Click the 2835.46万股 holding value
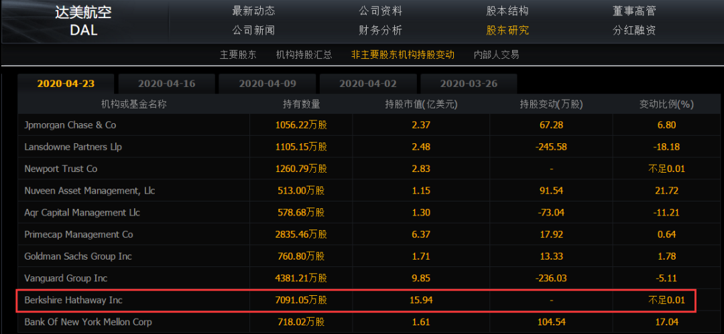This screenshot has height=334, width=724. [x=301, y=234]
